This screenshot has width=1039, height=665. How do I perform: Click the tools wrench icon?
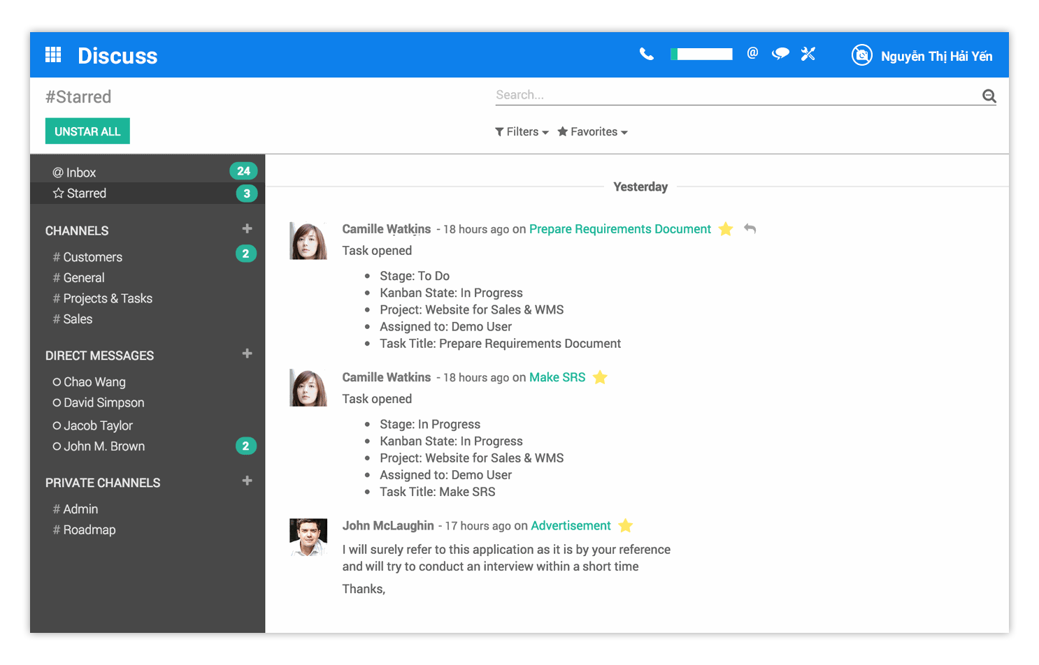[x=808, y=53]
